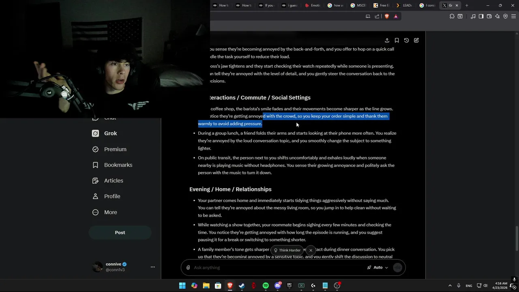Image resolution: width=519 pixels, height=292 pixels.
Task: Start a new Grok chat with the compose icon
Action: coord(416,41)
